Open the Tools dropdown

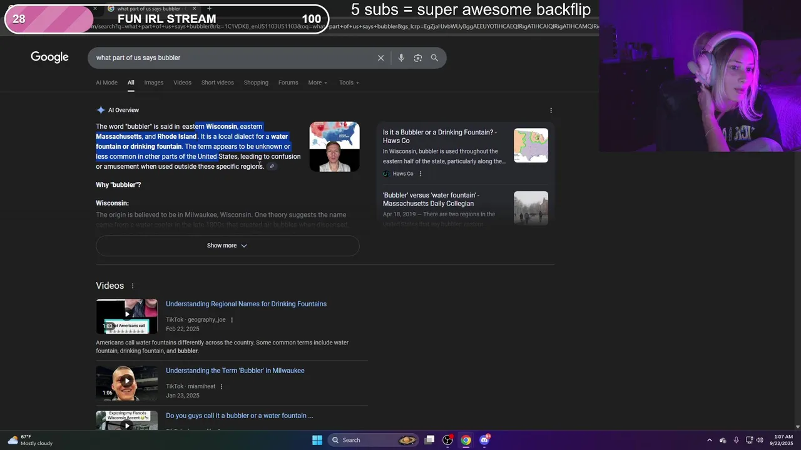[349, 82]
